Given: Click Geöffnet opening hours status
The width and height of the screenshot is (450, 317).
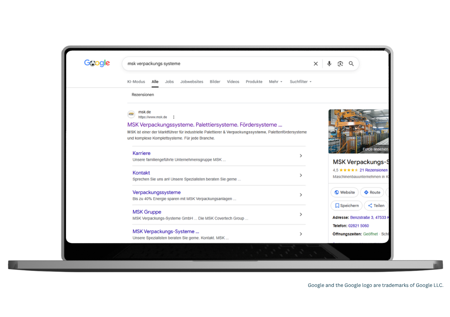Looking at the screenshot, I should click(x=370, y=234).
